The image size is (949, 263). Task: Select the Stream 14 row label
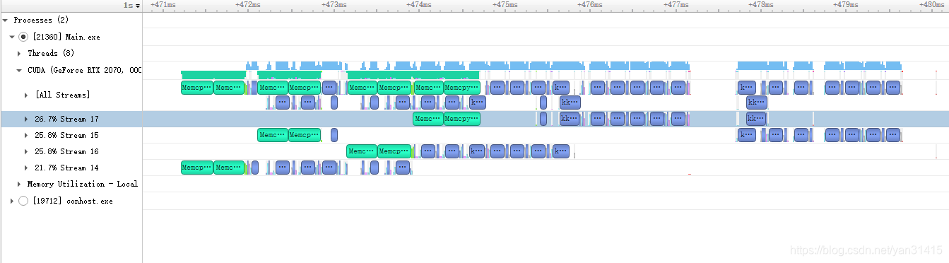[66, 168]
